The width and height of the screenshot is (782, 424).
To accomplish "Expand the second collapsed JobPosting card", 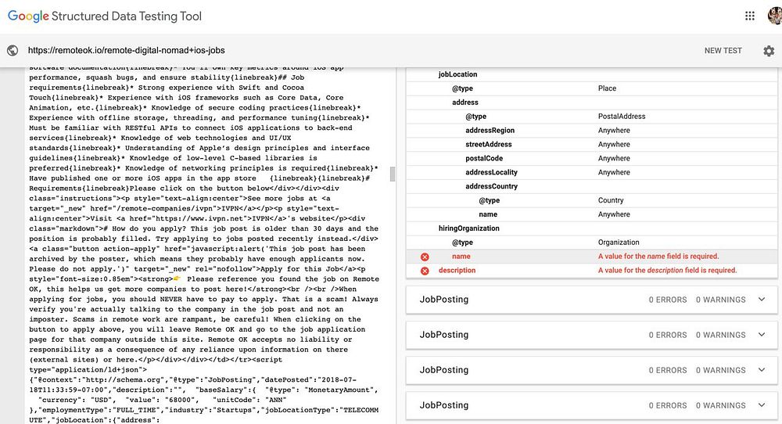I will (x=592, y=335).
